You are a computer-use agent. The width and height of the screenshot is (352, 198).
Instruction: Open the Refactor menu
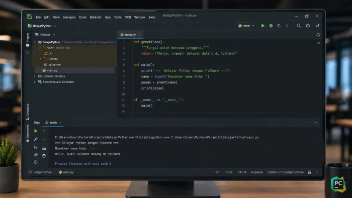[x=96, y=17]
